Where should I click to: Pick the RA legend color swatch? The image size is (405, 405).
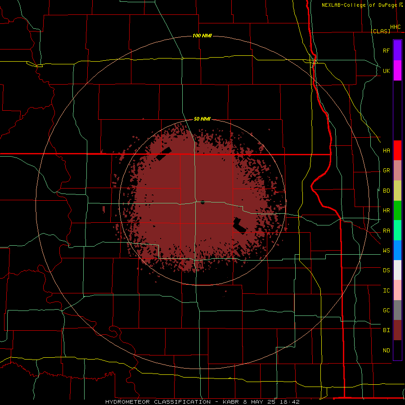click(x=397, y=230)
